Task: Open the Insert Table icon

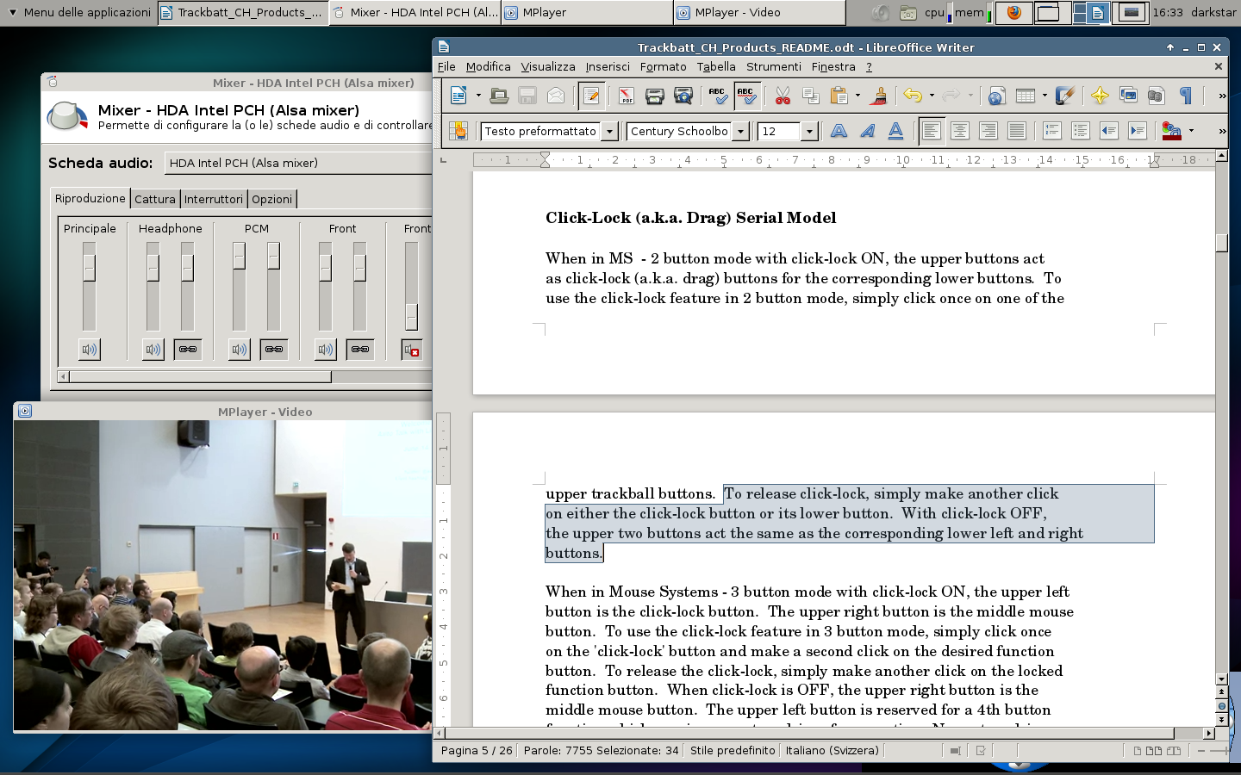Action: pos(1025,96)
